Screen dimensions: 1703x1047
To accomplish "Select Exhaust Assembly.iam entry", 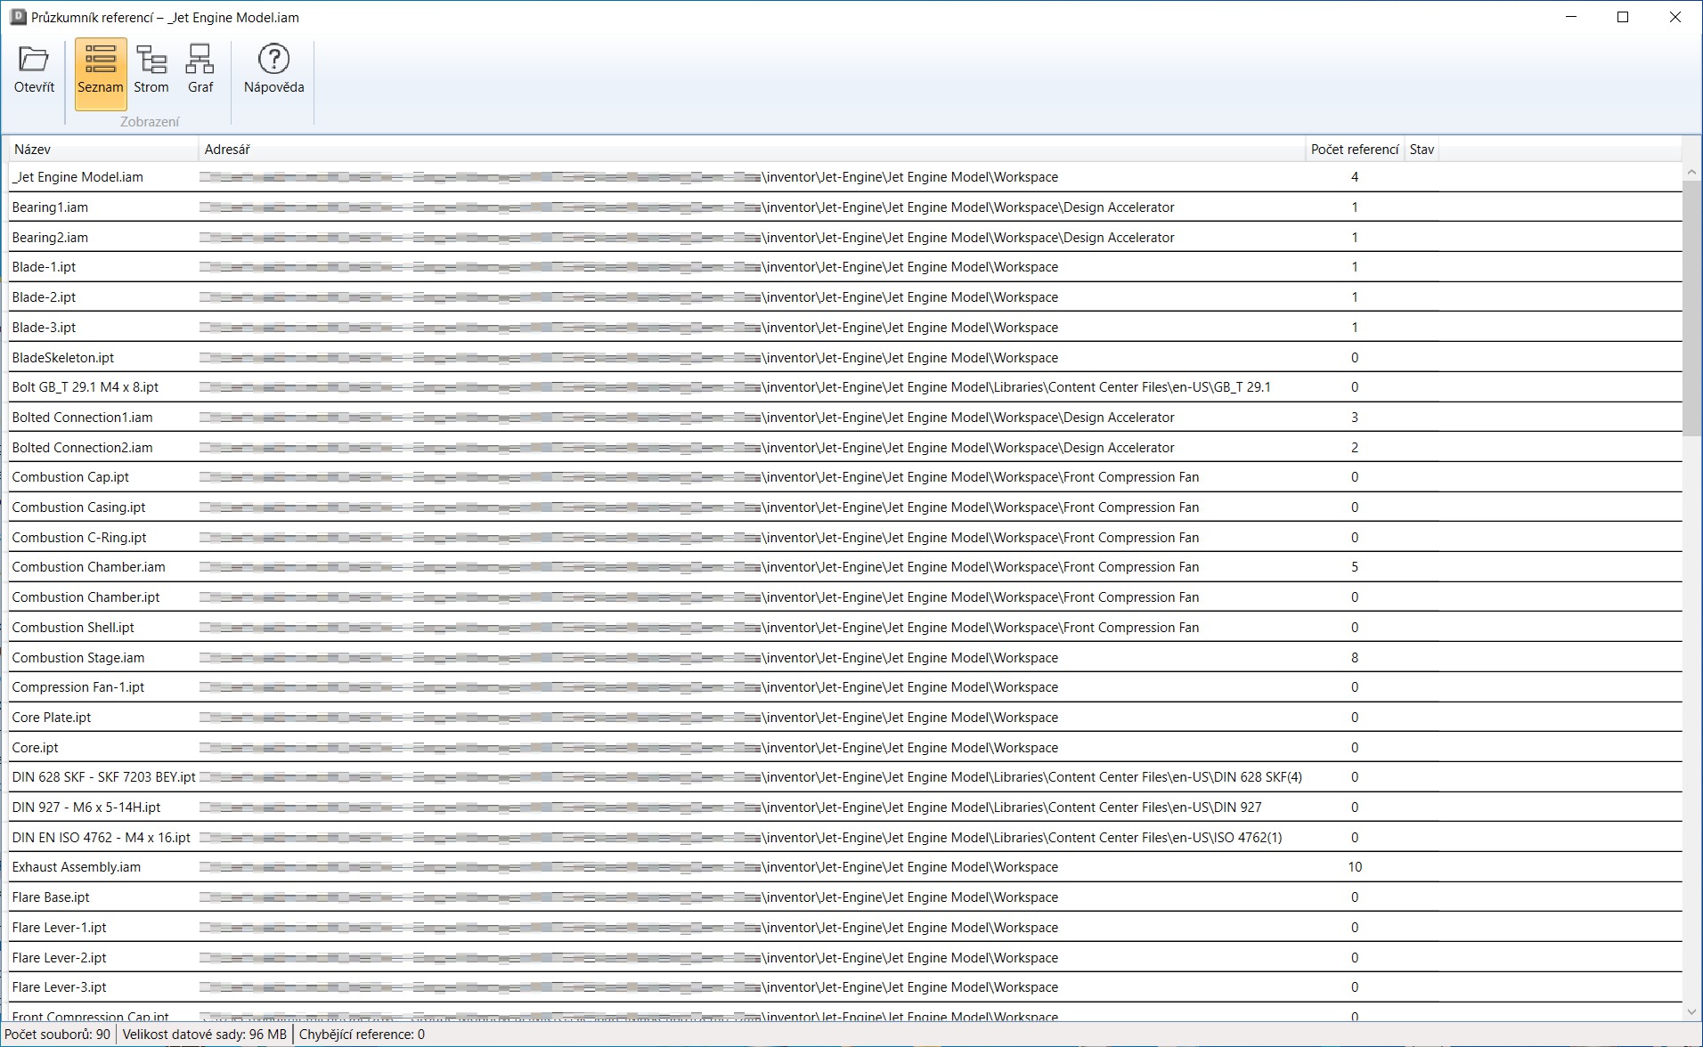I will coord(76,867).
